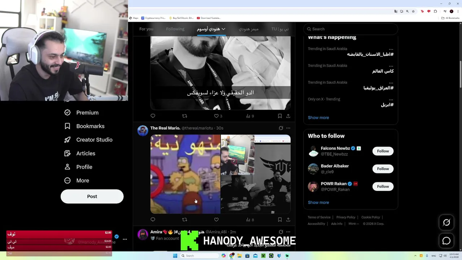
Task: Switch to the Following tab
Action: click(175, 29)
